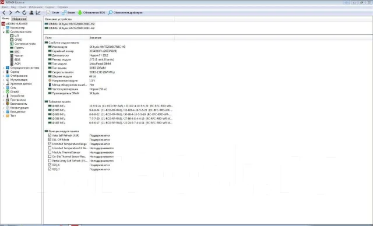Toggle the RZQ/7 checkbox
The image size is (373, 226).
[50, 169]
